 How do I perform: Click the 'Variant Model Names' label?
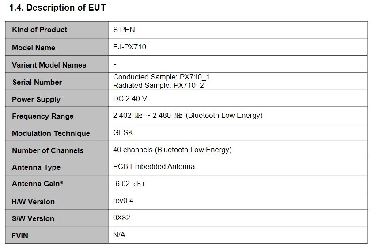tap(49, 65)
